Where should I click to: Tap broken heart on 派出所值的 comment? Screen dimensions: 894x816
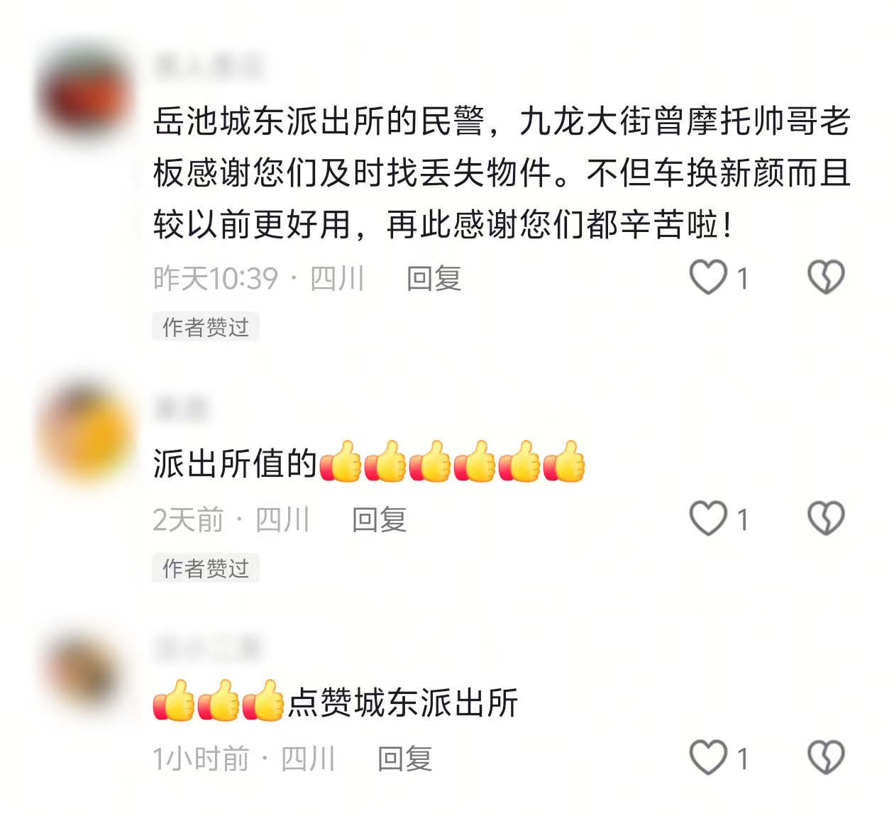click(826, 519)
